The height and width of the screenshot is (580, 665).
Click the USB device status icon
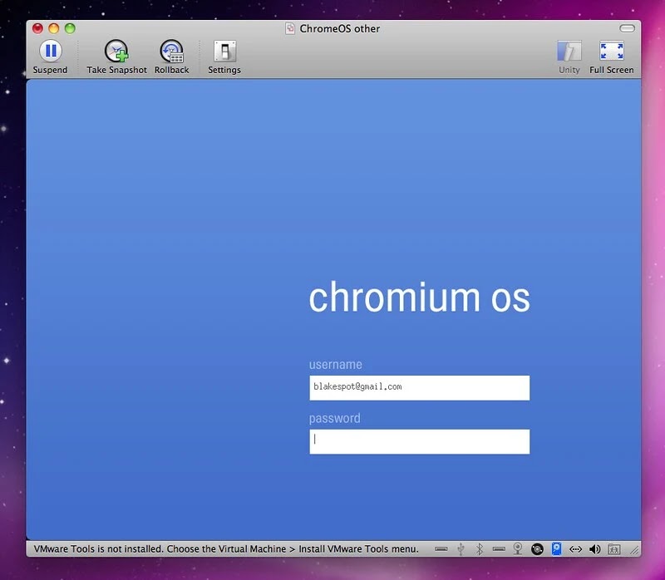click(461, 549)
